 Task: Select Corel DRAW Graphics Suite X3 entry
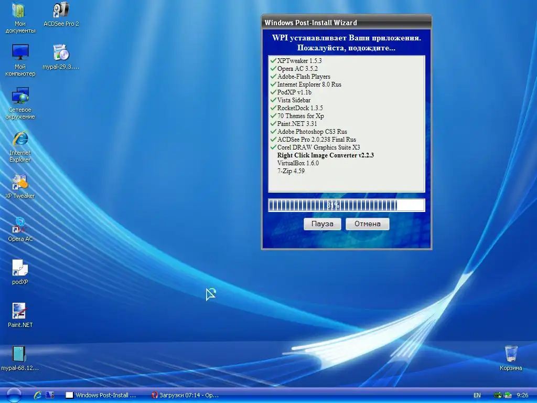318,147
